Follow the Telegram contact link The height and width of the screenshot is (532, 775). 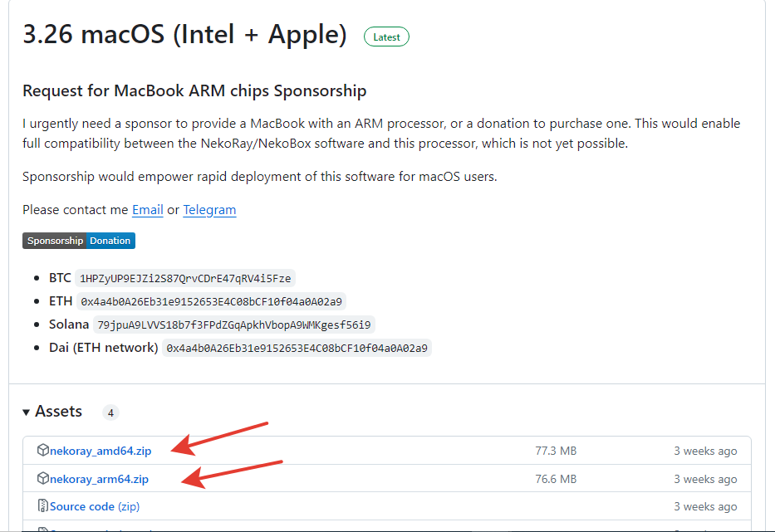(209, 210)
